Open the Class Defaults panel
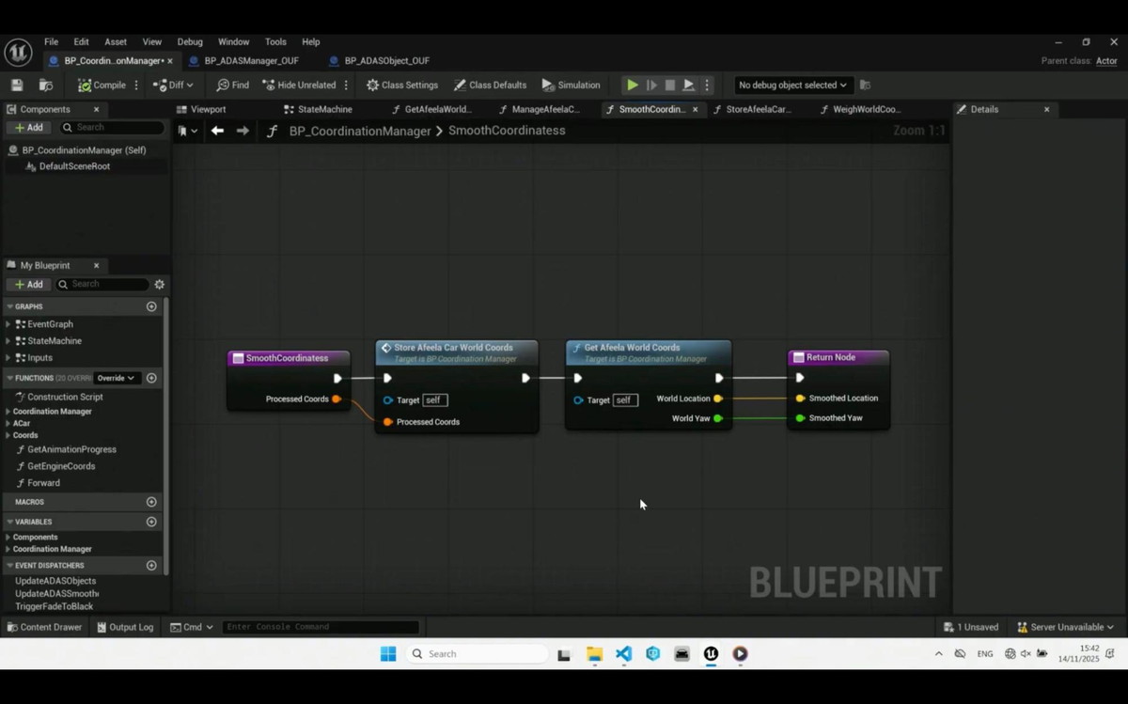 pyautogui.click(x=490, y=85)
